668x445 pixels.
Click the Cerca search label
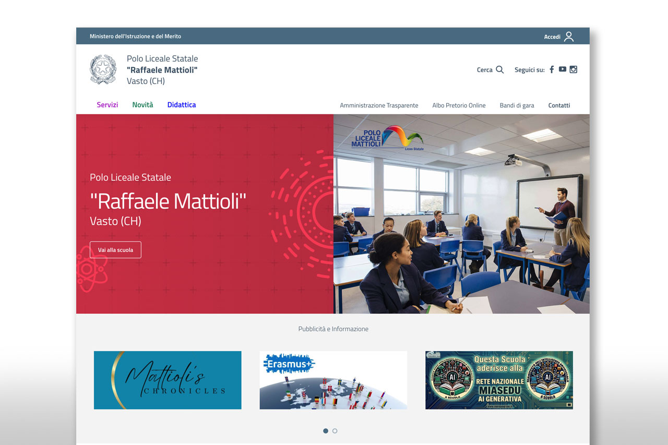484,70
